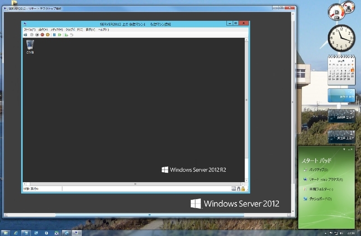Open the ファイル(F) menu in VM window
Image resolution: width=361 pixels, height=236 pixels.
[29, 30]
